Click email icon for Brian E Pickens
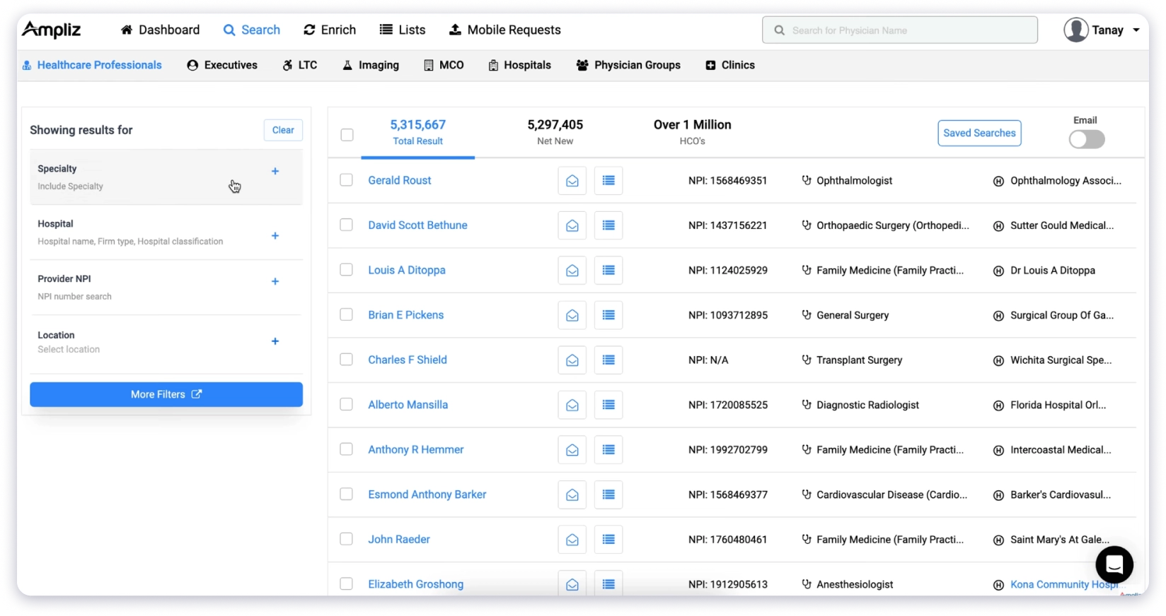 tap(572, 315)
